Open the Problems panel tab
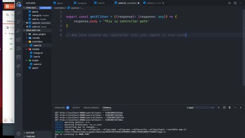This screenshot has height=138, width=245. pyautogui.click(x=60, y=108)
